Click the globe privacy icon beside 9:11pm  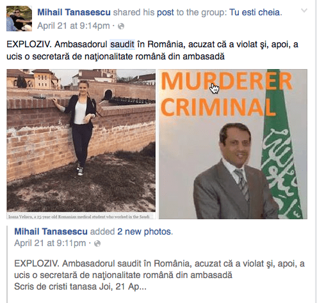97,244
